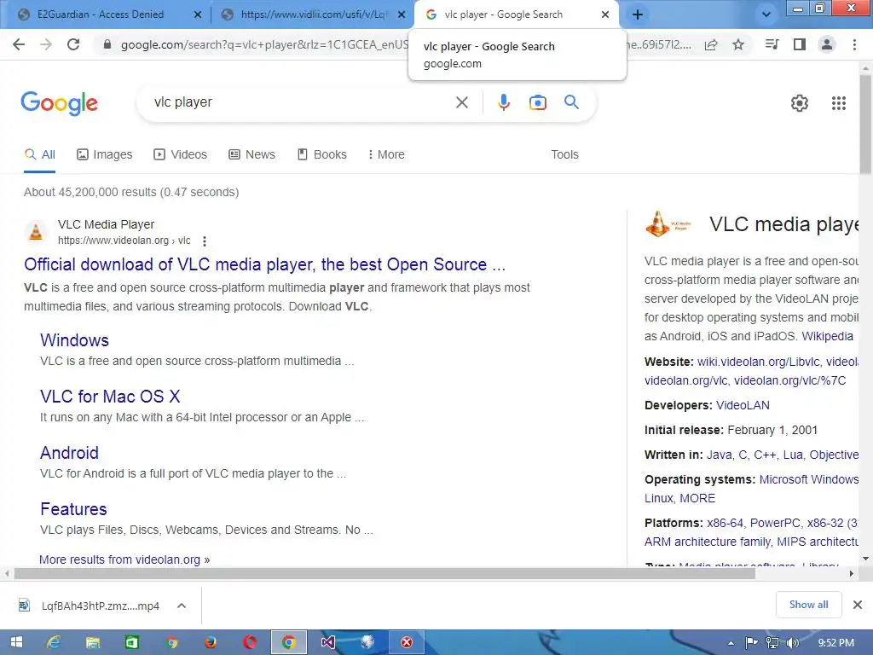The width and height of the screenshot is (873, 655).
Task: Open the x86-64 platform link
Action: [725, 523]
